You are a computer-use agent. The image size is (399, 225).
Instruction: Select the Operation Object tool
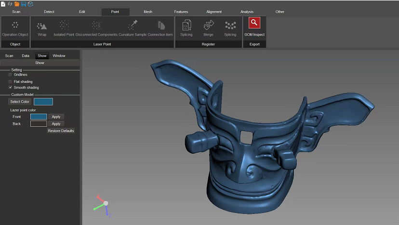15,28
